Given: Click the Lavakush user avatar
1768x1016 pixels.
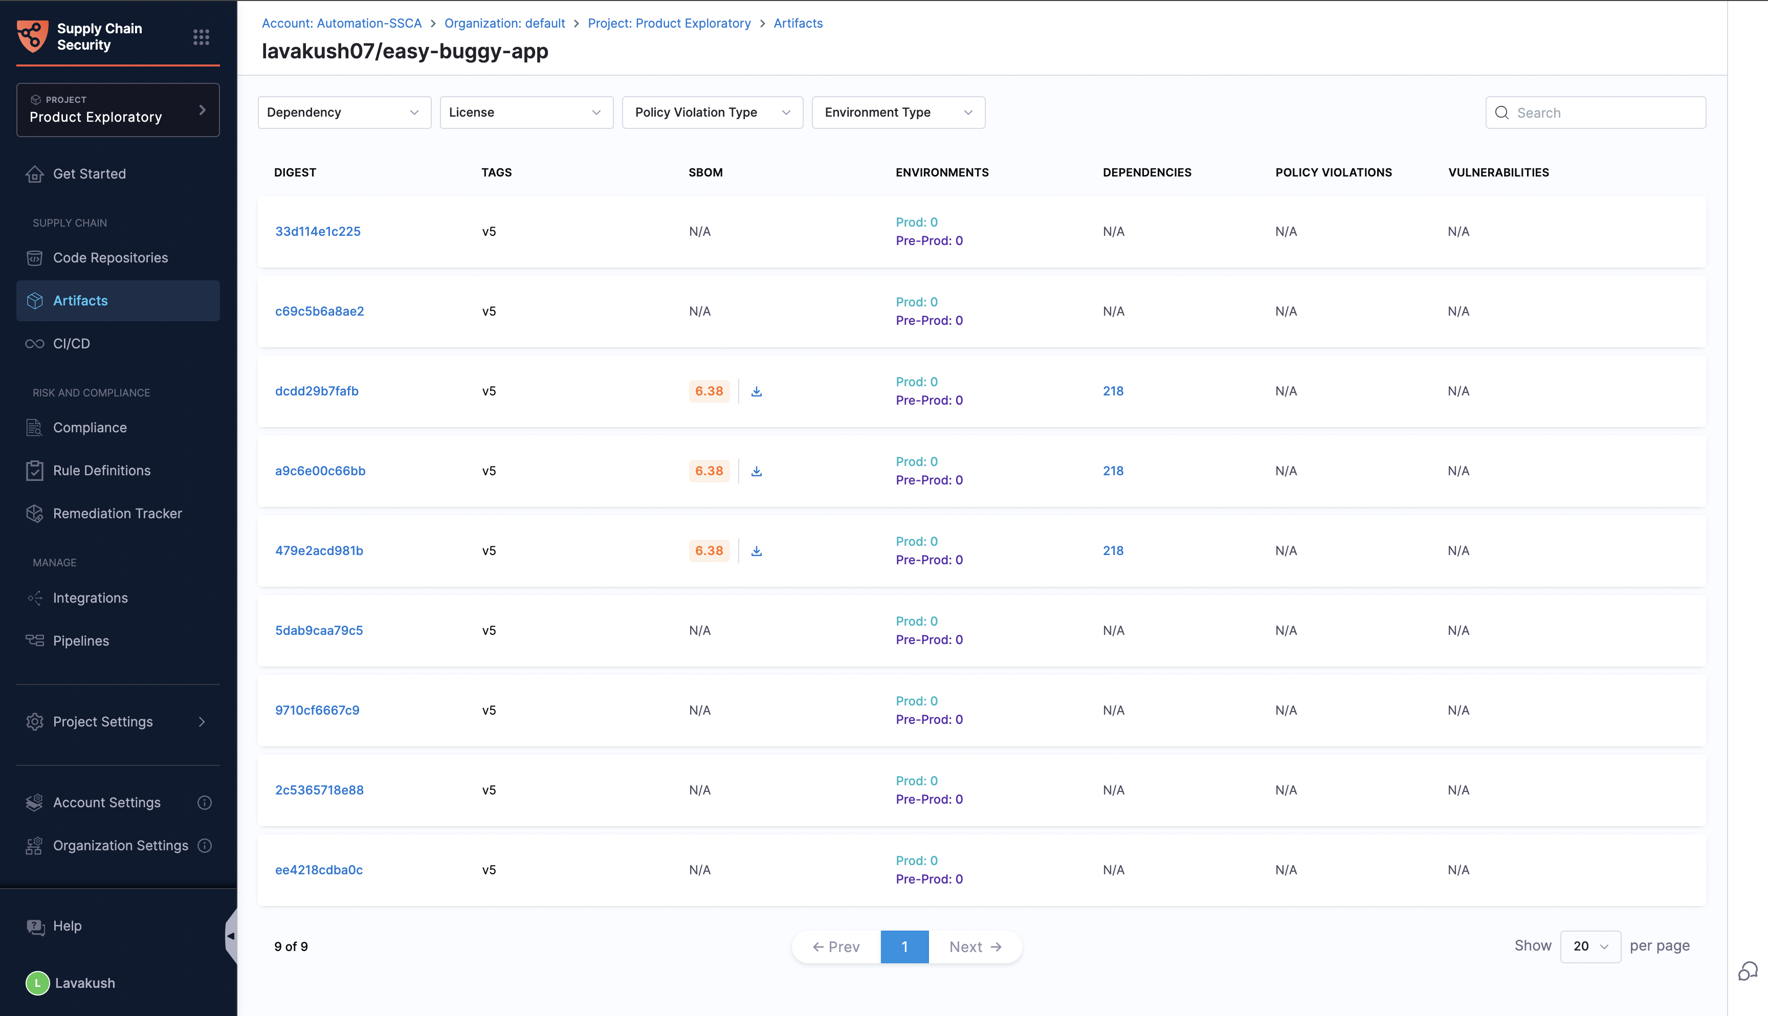Looking at the screenshot, I should 38,983.
